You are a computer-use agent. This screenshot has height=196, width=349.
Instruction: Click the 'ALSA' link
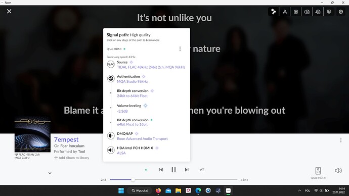(x=121, y=153)
